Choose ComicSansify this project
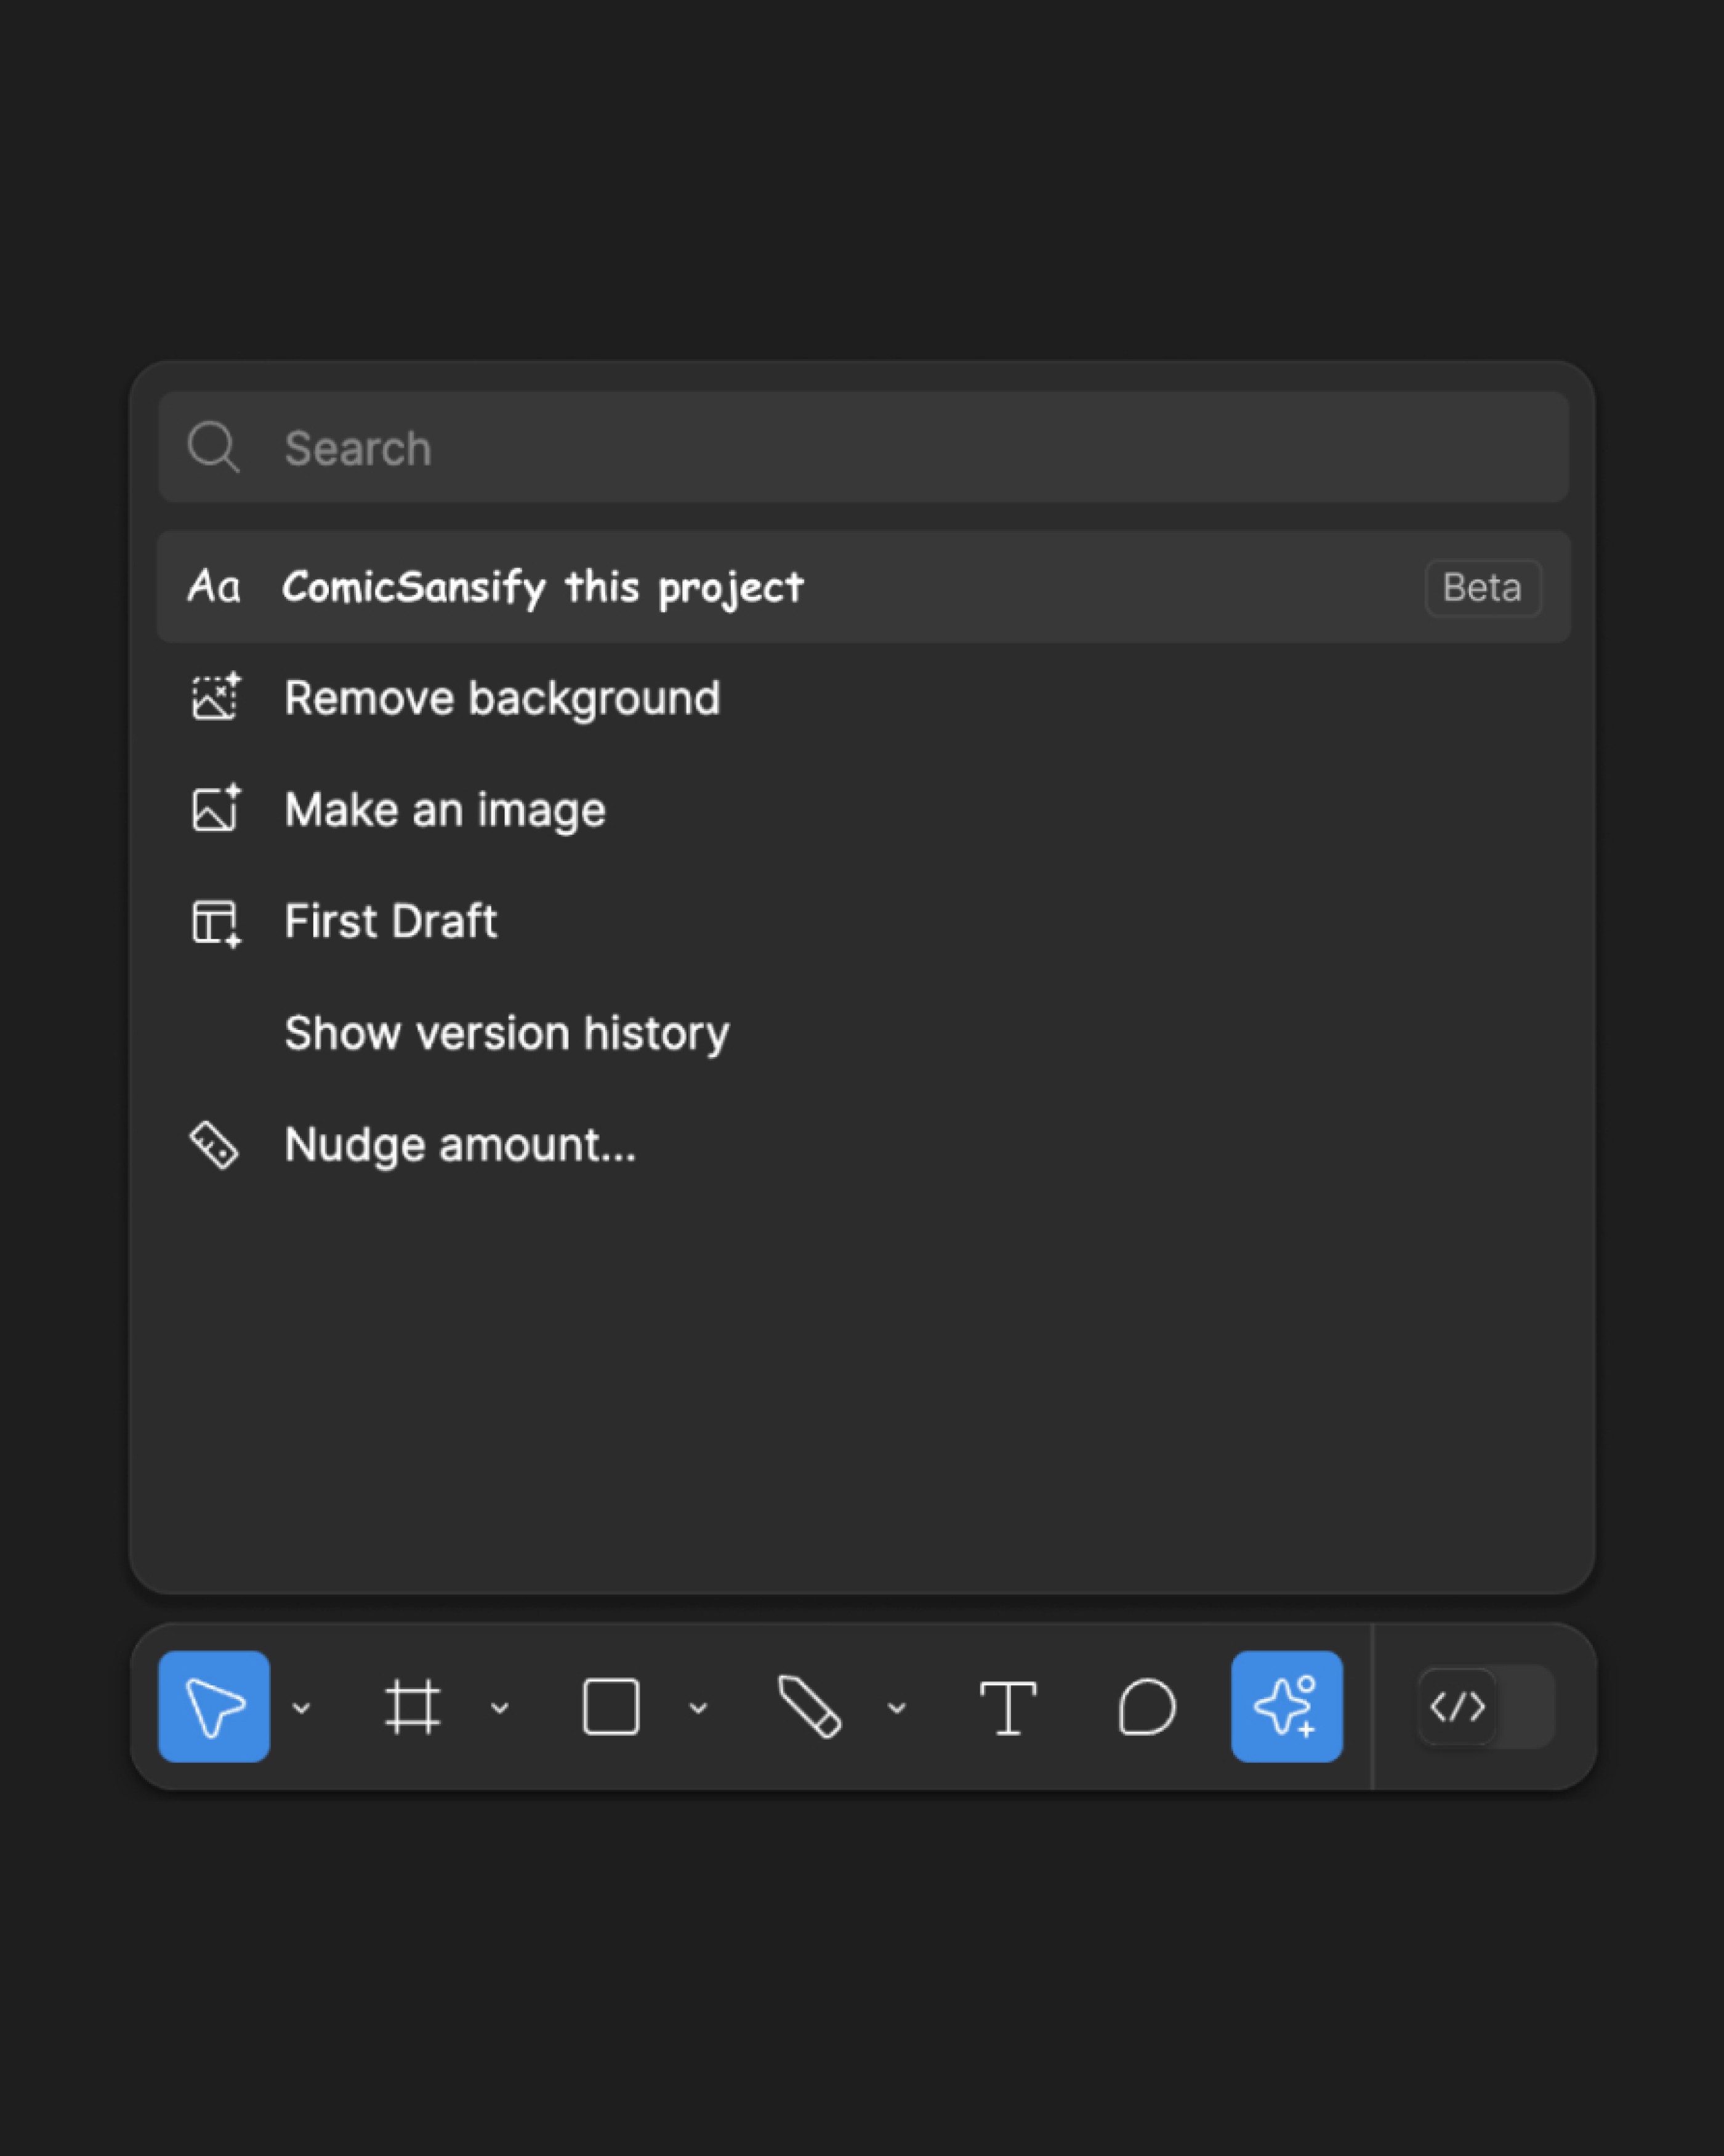 (x=542, y=587)
